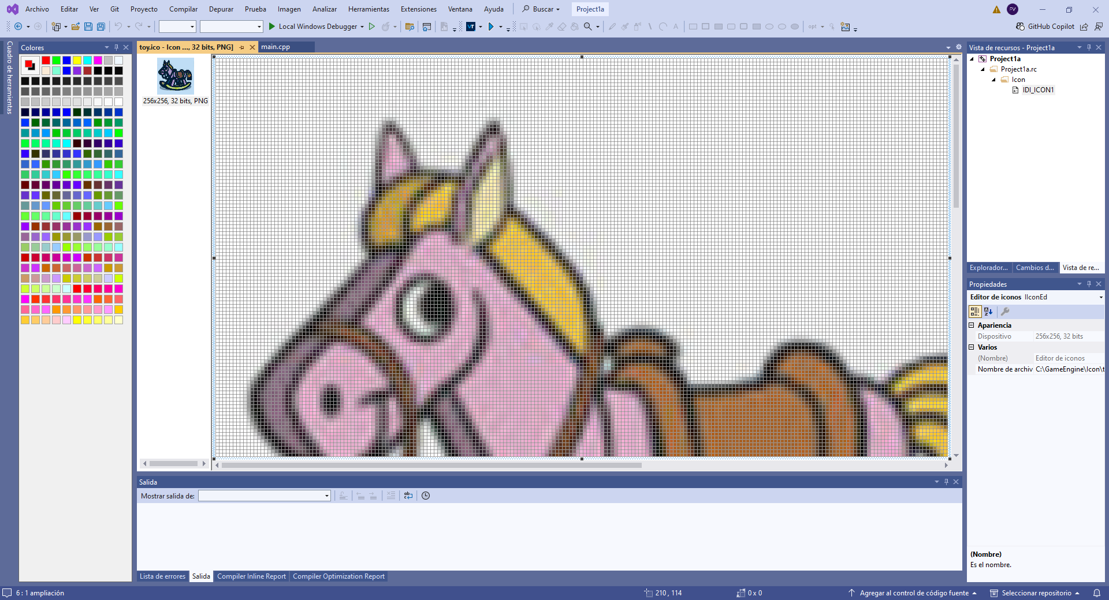
Task: Select the Eraser tool in the image toolbar
Action: tap(562, 27)
